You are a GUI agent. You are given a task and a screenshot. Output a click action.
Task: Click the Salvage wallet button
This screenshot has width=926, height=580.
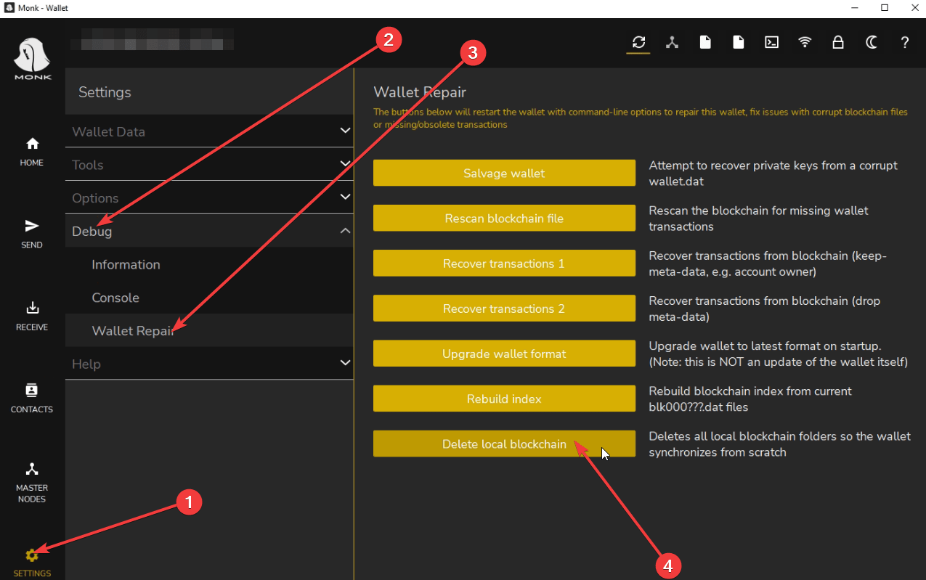click(x=504, y=173)
